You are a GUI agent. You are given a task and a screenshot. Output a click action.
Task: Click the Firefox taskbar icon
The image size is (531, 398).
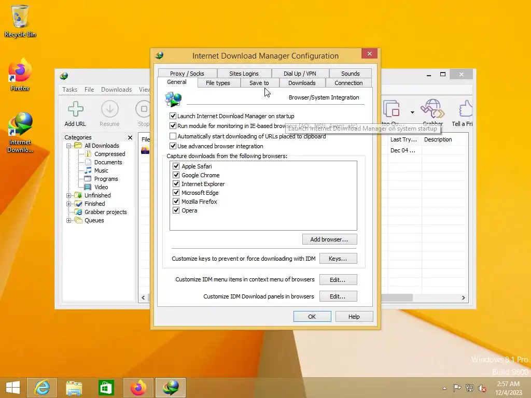point(138,388)
